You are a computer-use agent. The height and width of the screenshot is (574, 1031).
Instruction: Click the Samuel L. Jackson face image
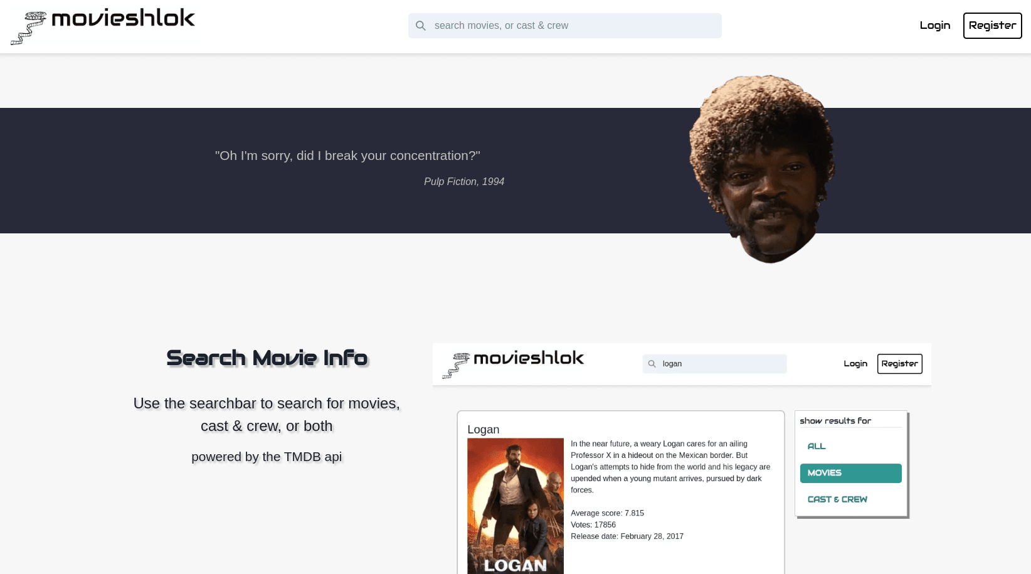pyautogui.click(x=762, y=169)
